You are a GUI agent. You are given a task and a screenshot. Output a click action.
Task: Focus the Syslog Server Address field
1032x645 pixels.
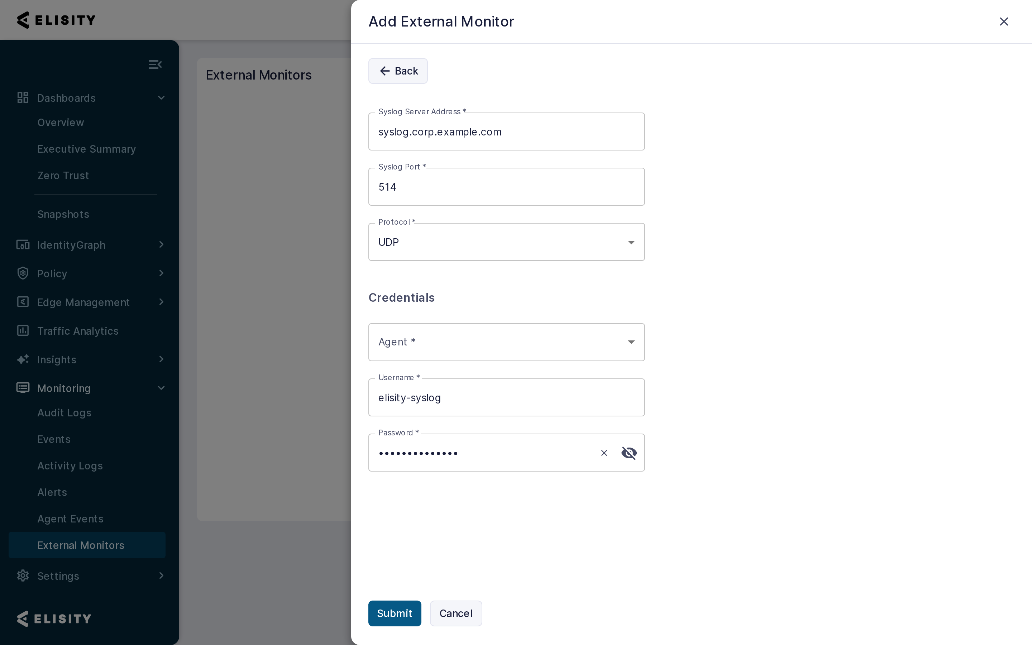point(506,132)
